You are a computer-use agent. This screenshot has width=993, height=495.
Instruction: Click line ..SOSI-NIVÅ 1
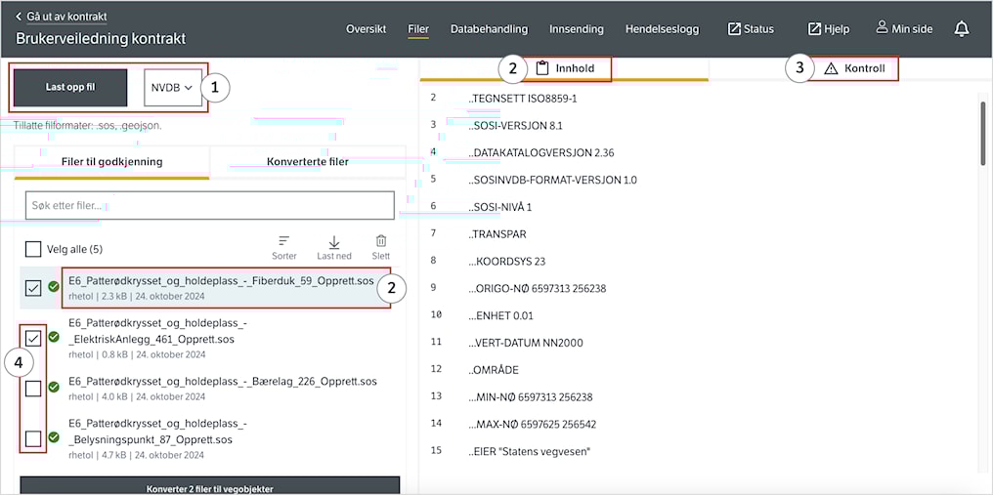(502, 207)
